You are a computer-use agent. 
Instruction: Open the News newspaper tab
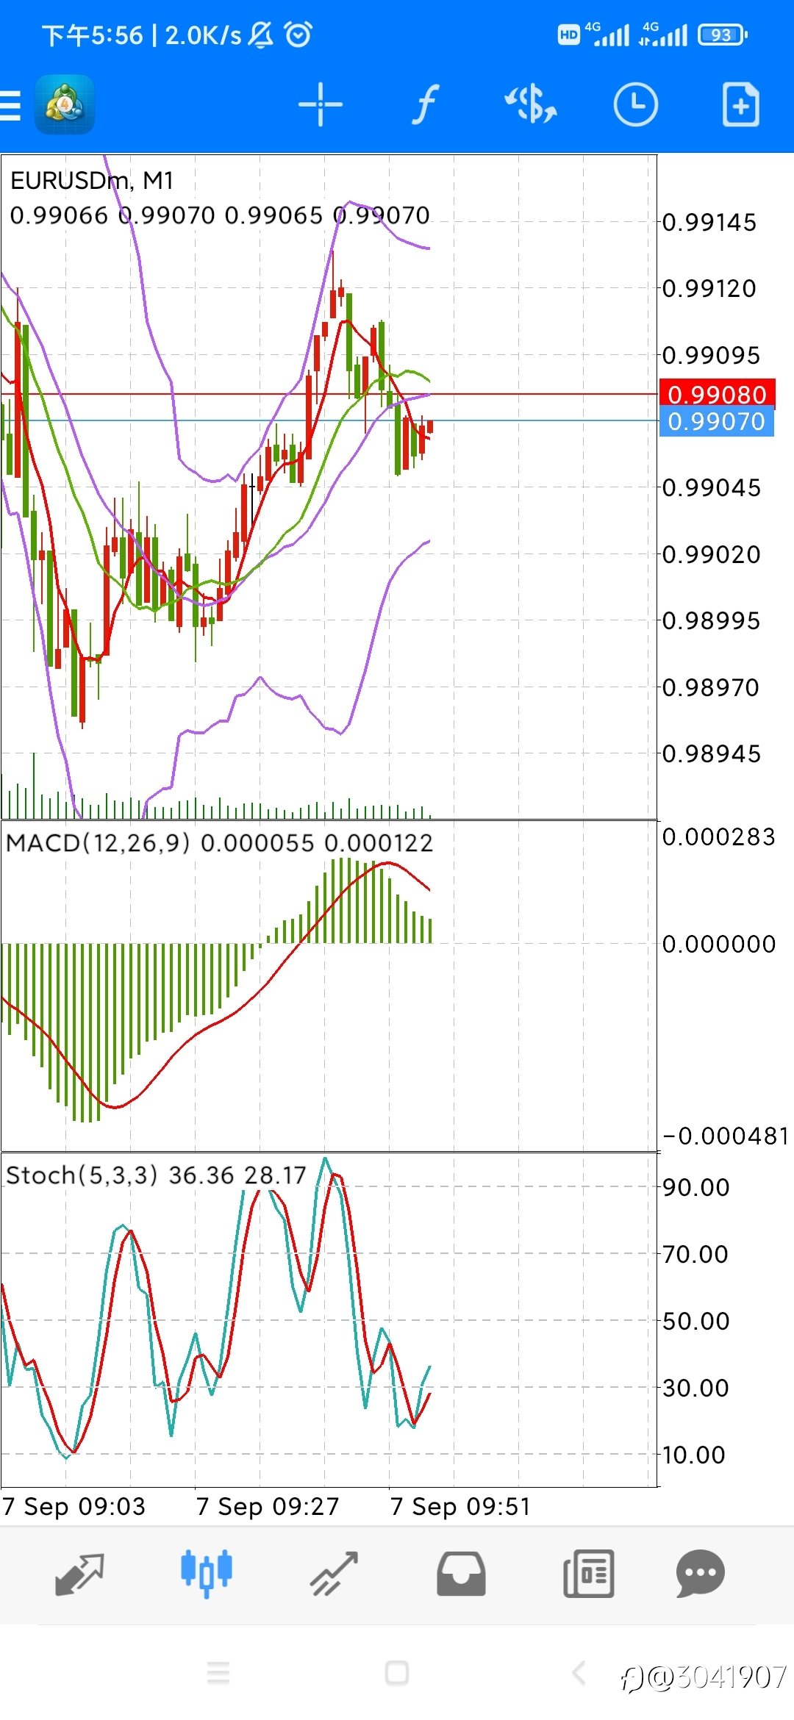588,1574
